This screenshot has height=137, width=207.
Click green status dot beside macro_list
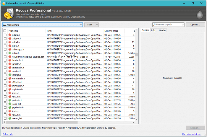click(10, 118)
